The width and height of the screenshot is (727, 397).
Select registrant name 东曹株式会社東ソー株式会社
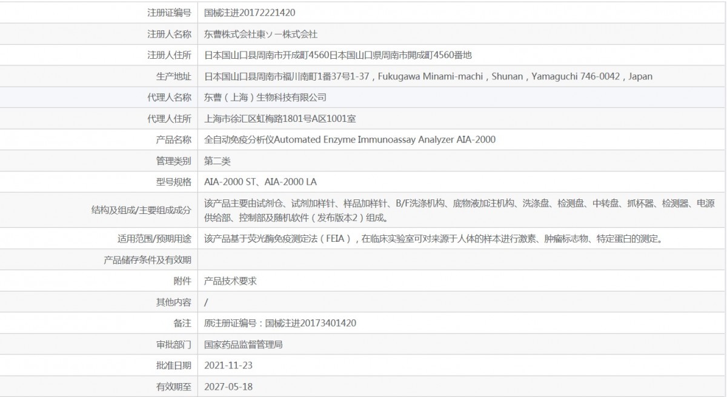point(261,34)
